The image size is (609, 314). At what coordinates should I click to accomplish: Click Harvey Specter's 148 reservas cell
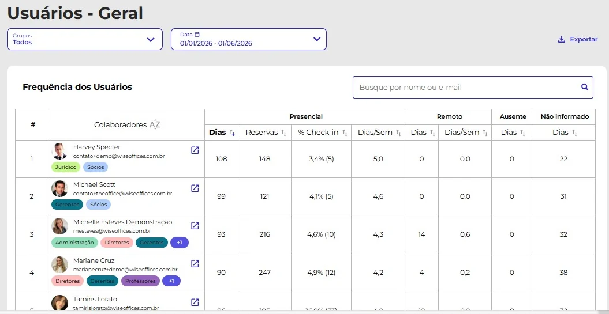[264, 159]
